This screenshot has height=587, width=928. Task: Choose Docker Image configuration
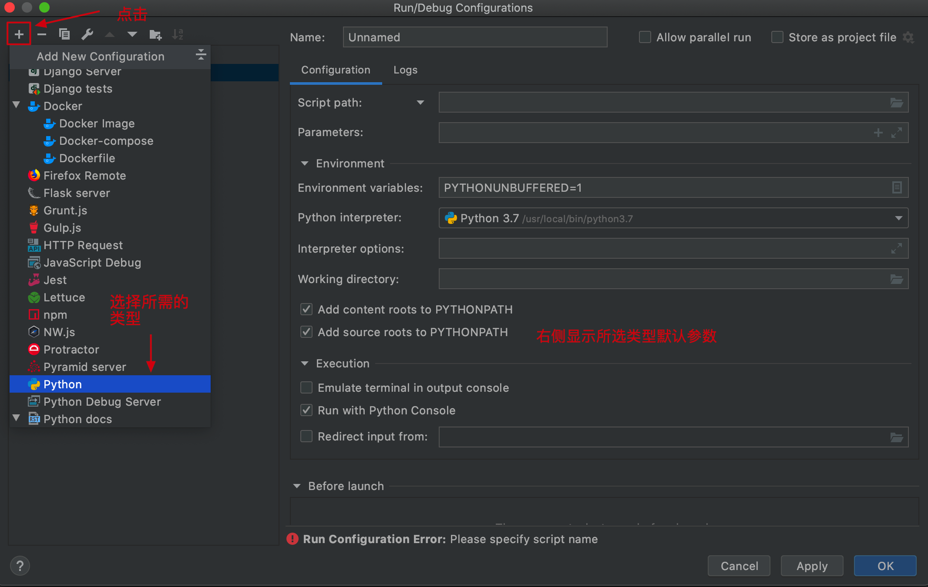point(110,123)
